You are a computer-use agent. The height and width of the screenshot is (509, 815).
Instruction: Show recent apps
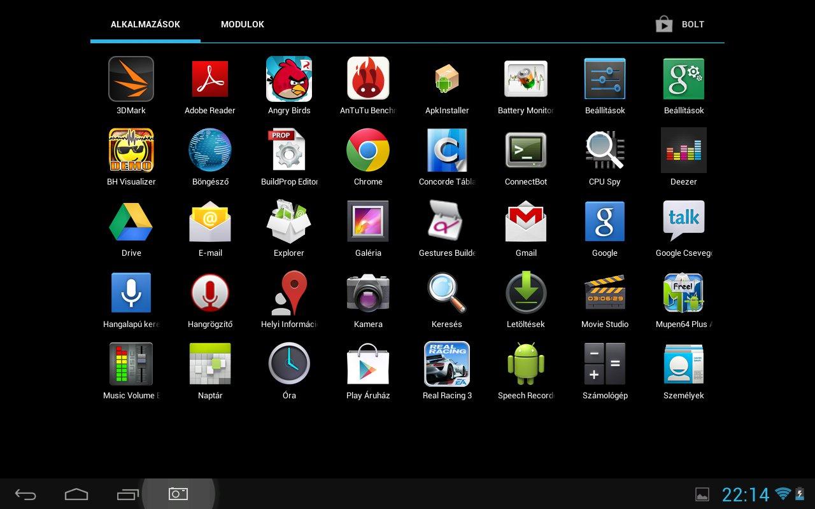[127, 494]
